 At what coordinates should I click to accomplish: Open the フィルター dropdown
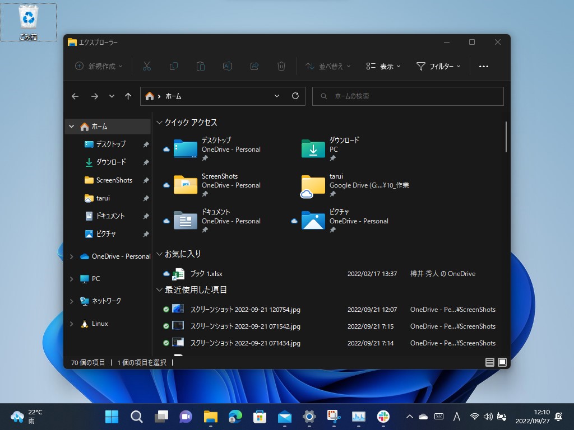[438, 66]
